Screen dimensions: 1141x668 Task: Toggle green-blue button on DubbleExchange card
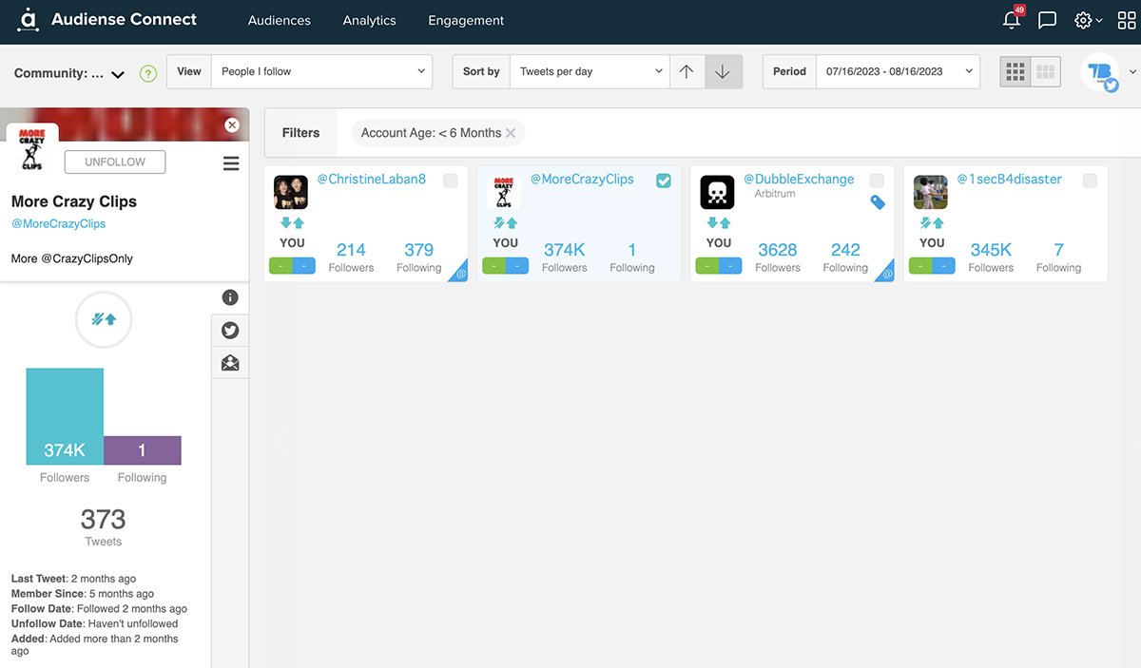click(x=718, y=266)
